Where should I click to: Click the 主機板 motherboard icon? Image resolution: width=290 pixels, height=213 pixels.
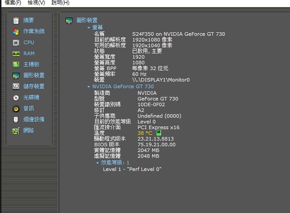[x=16, y=64]
